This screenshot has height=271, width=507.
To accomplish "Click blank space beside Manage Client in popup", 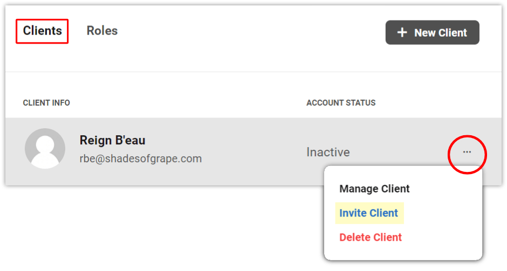I will (x=446, y=189).
